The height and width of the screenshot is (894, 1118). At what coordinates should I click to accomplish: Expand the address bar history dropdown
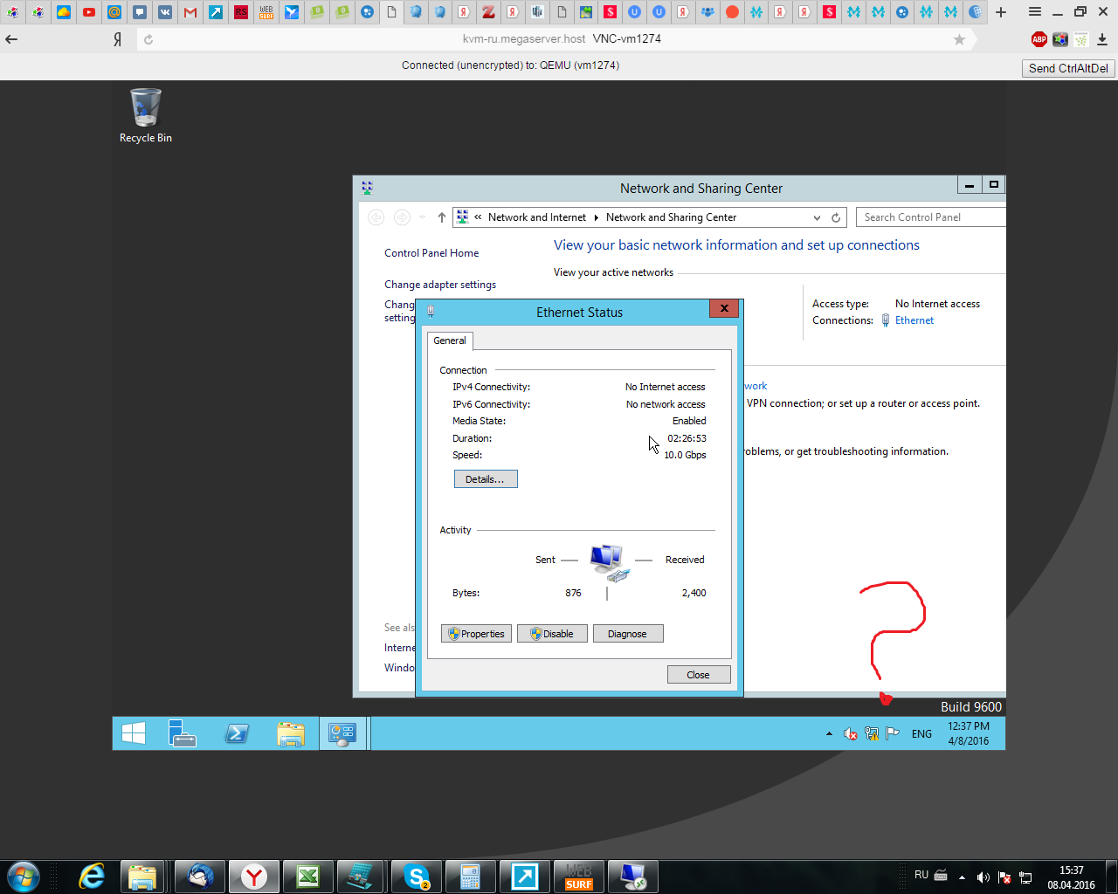(817, 217)
